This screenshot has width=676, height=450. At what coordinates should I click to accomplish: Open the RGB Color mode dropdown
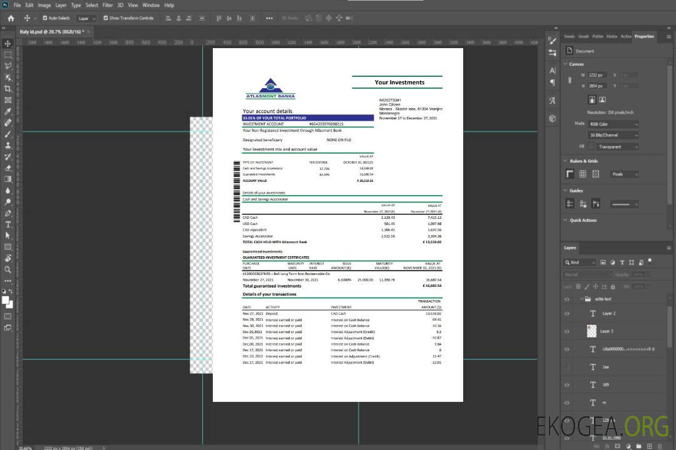click(x=613, y=124)
